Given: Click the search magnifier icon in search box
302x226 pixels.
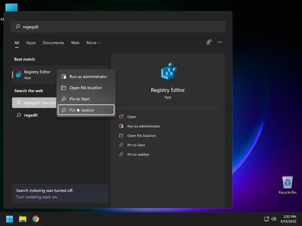Looking at the screenshot, I should [x=18, y=26].
